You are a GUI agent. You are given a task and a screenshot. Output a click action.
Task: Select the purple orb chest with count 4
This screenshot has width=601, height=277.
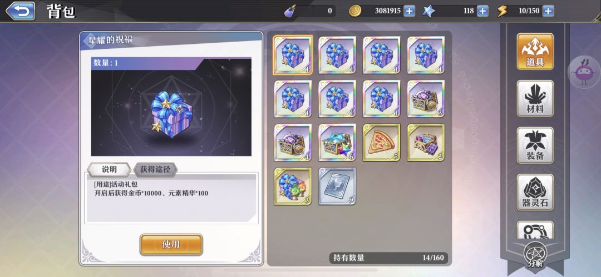point(293,142)
